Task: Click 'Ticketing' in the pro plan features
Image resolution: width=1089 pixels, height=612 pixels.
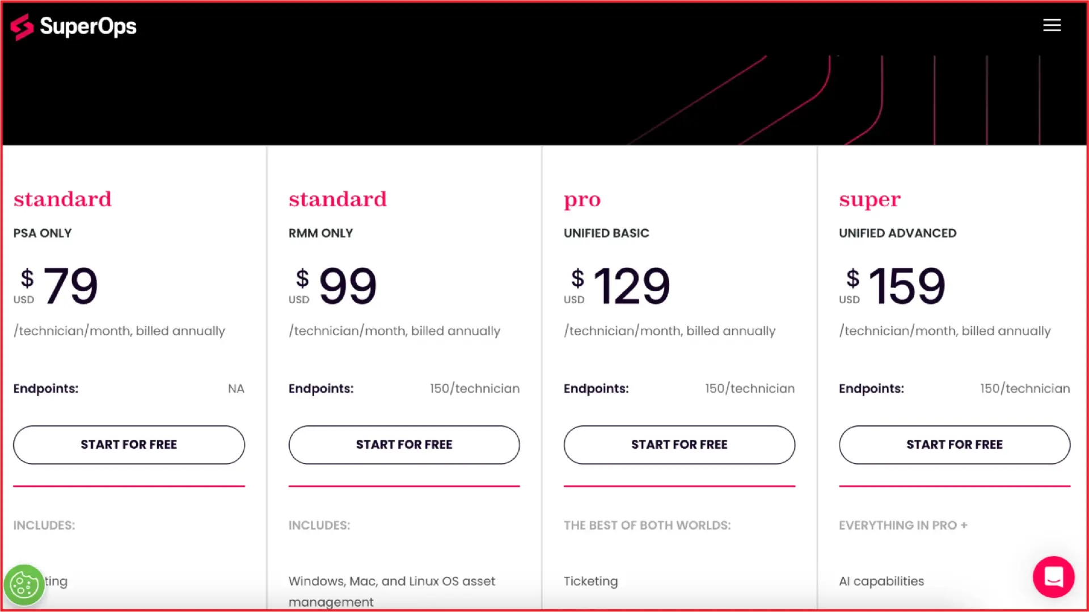Action: pos(590,581)
